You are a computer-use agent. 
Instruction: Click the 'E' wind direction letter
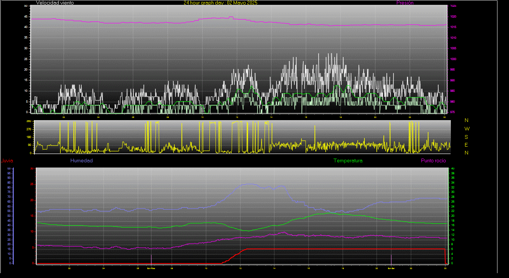[467, 145]
